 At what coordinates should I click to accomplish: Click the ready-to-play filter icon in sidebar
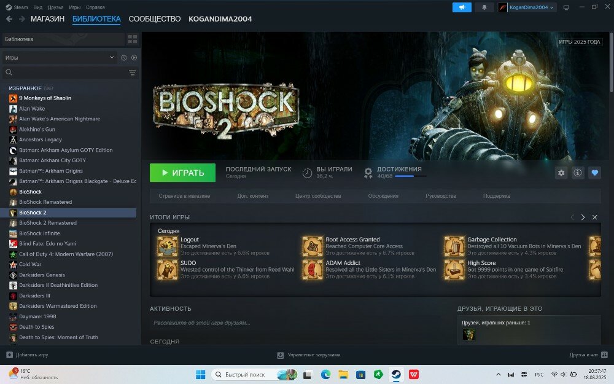134,58
